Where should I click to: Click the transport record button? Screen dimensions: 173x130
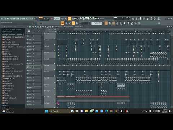pos(52,19)
